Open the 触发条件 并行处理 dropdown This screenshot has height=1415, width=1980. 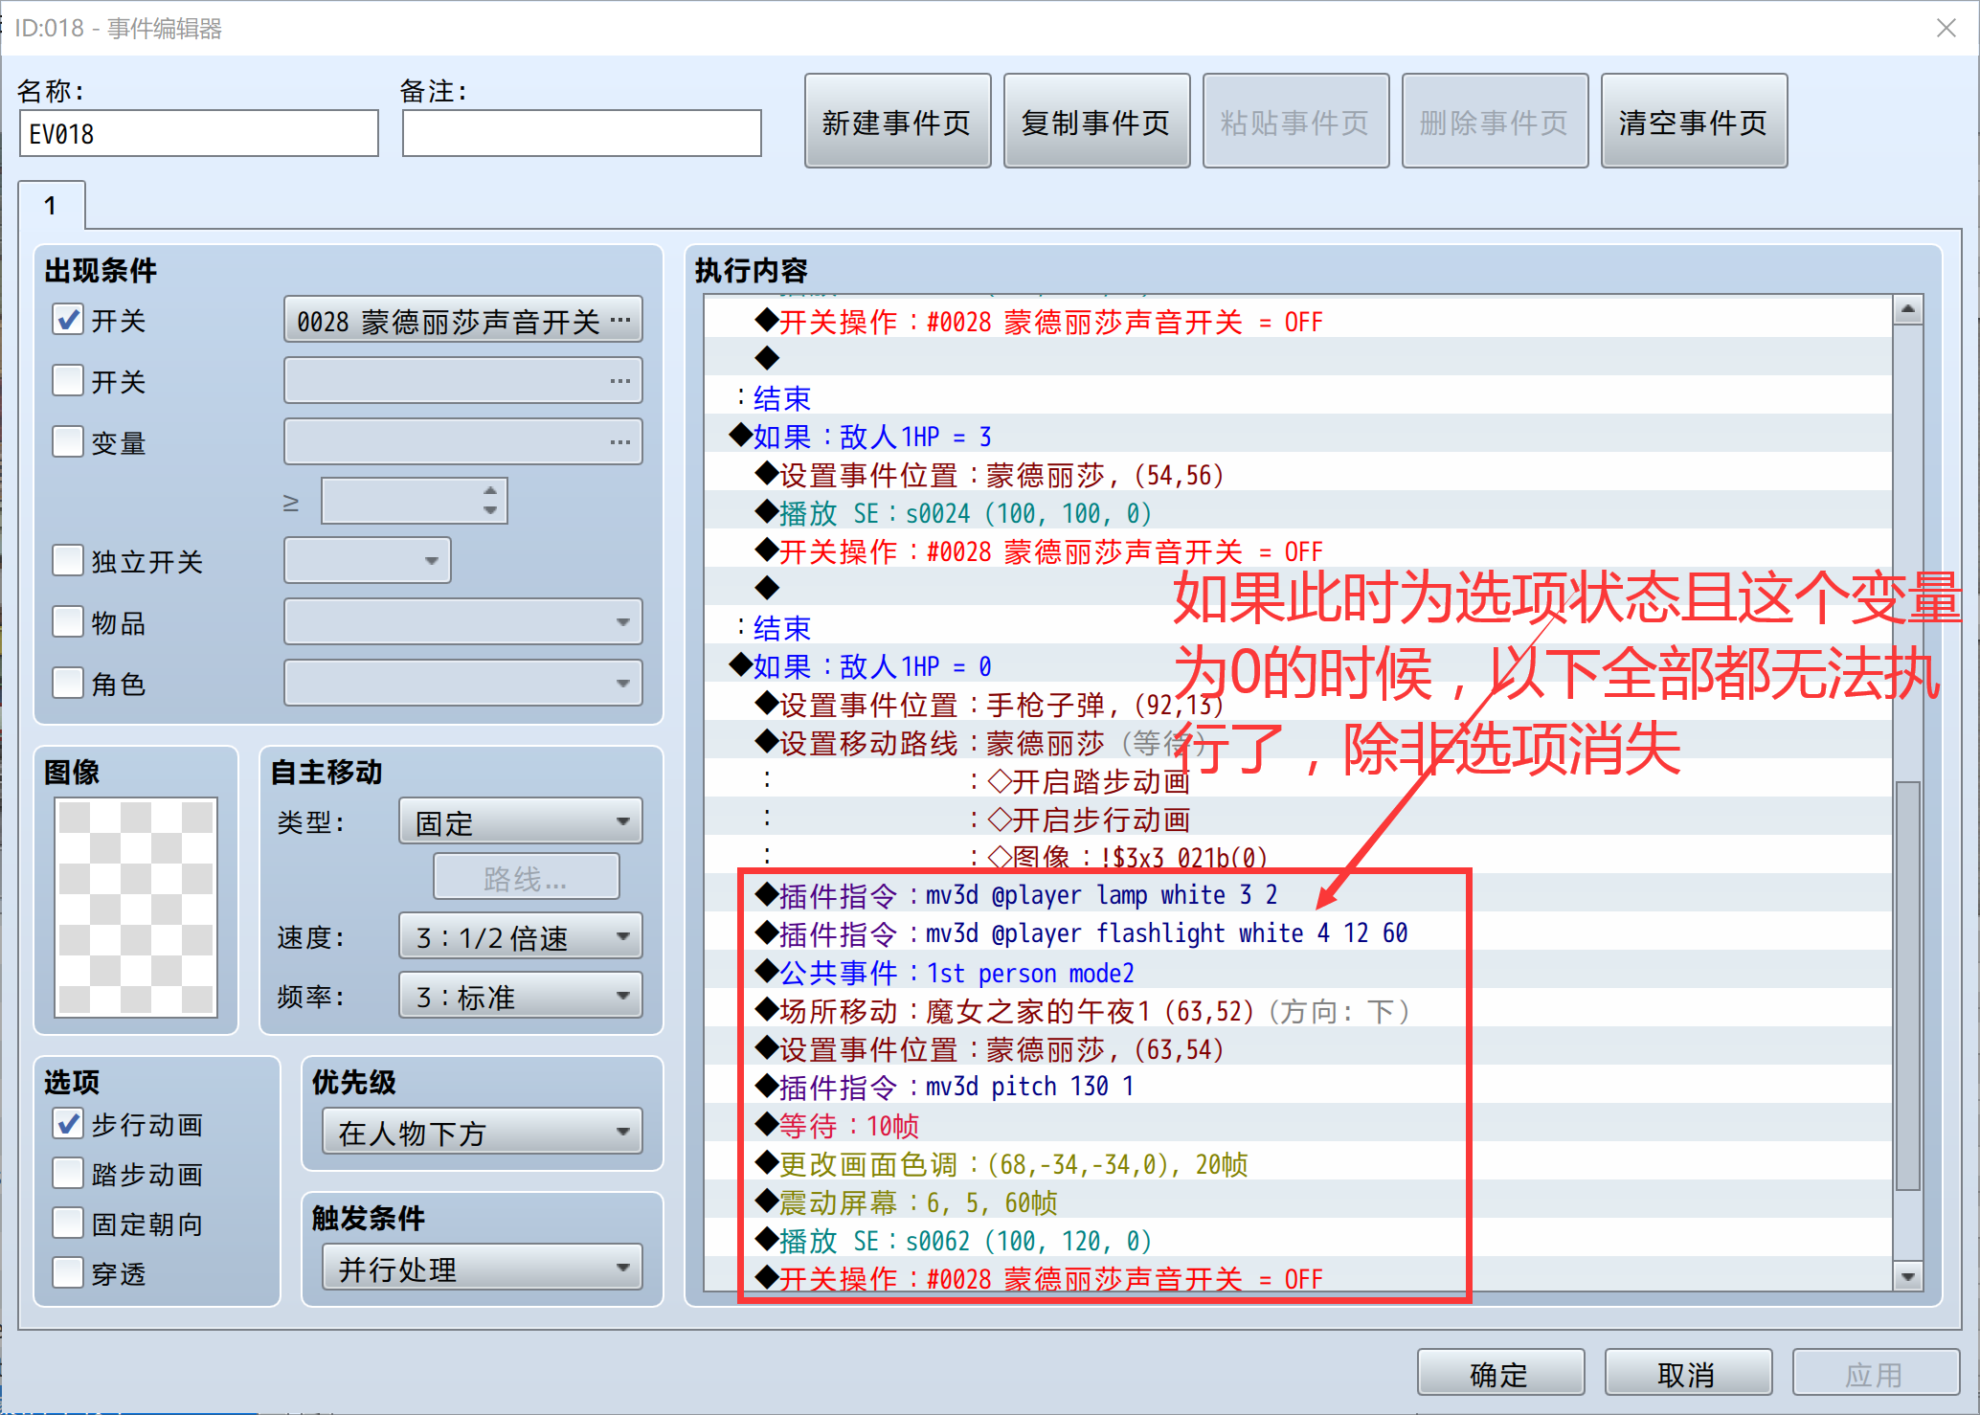[x=483, y=1268]
